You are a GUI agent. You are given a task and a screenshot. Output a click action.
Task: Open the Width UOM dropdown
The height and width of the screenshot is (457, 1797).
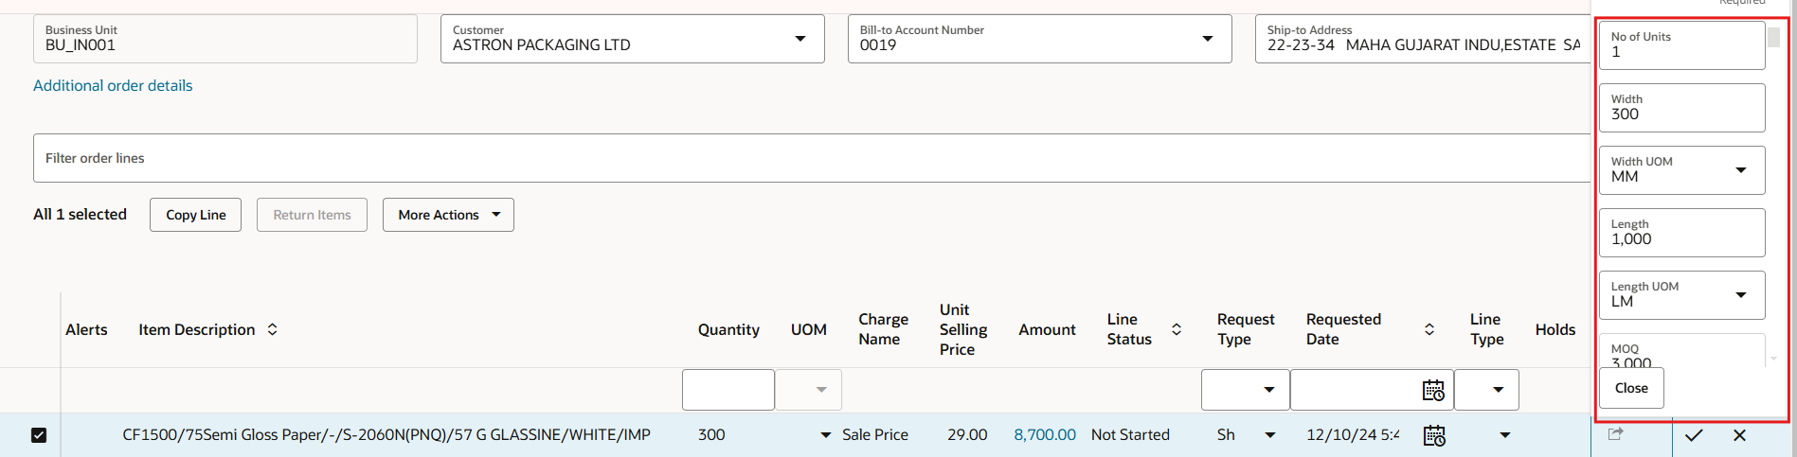click(1741, 170)
